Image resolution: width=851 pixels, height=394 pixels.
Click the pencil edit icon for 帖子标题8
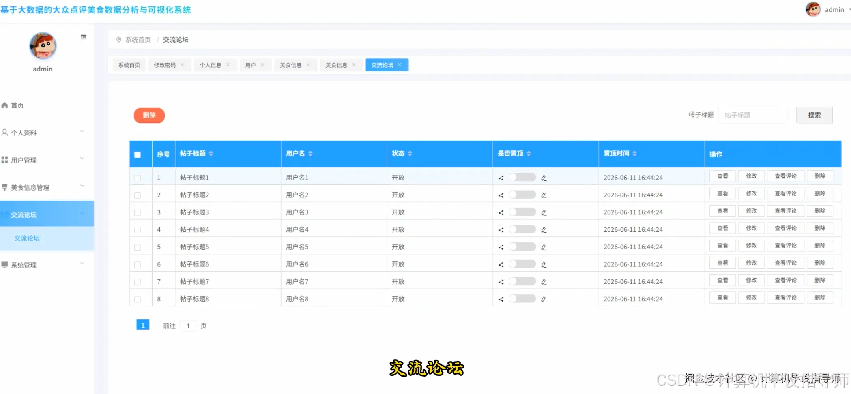coord(544,300)
